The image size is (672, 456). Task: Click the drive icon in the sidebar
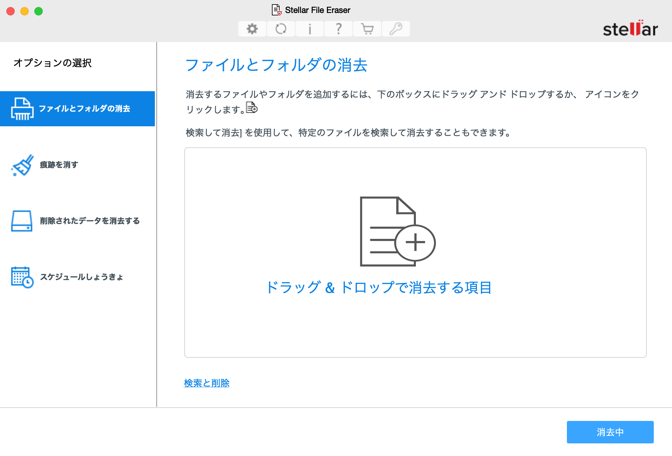22,221
